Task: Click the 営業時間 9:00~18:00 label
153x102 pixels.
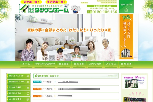Action: (102, 6)
